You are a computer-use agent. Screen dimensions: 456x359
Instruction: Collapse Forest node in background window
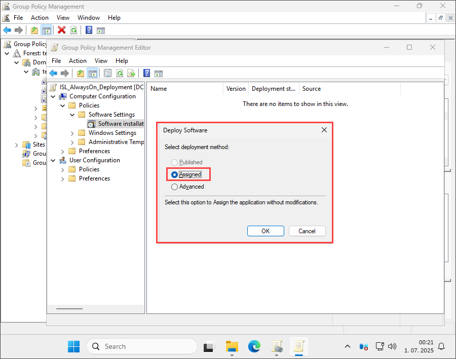pyautogui.click(x=7, y=53)
